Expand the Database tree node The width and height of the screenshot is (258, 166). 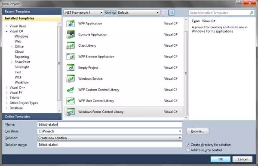tap(6, 108)
